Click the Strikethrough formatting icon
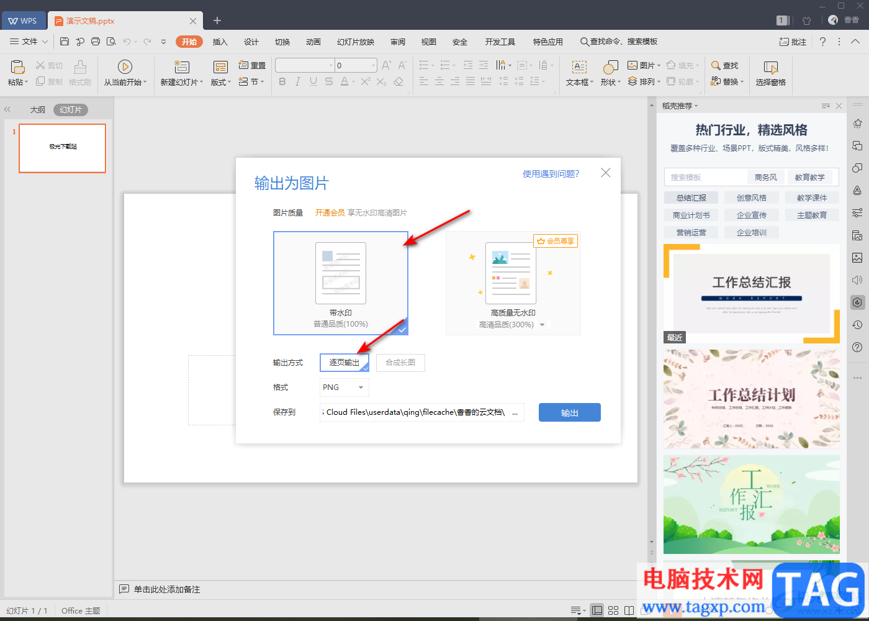 coord(329,81)
